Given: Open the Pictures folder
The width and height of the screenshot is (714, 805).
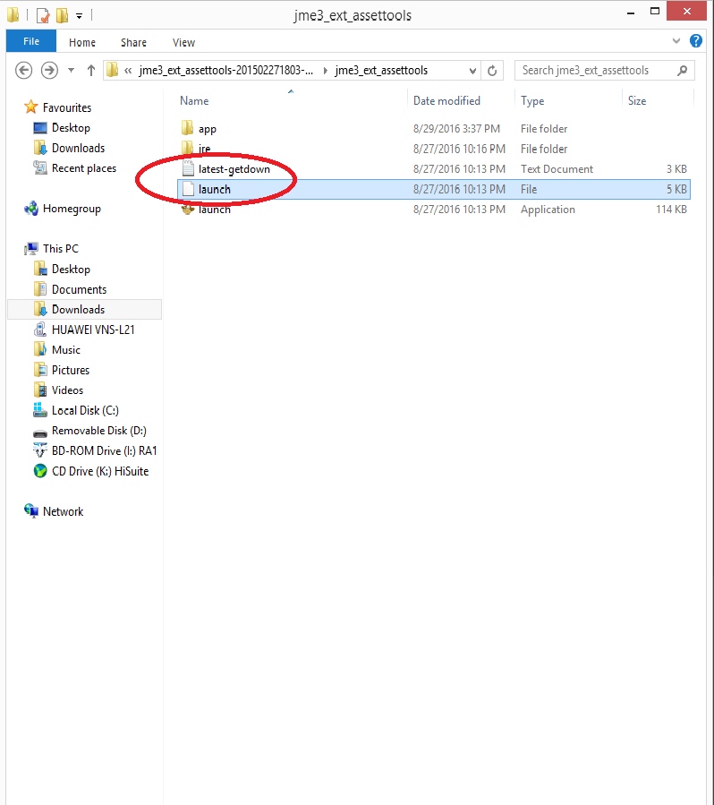Looking at the screenshot, I should pos(71,370).
